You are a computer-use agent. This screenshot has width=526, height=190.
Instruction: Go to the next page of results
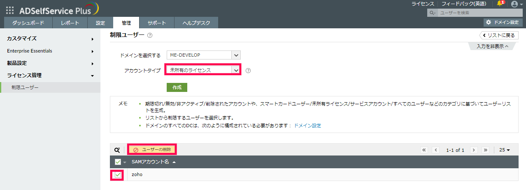474,150
